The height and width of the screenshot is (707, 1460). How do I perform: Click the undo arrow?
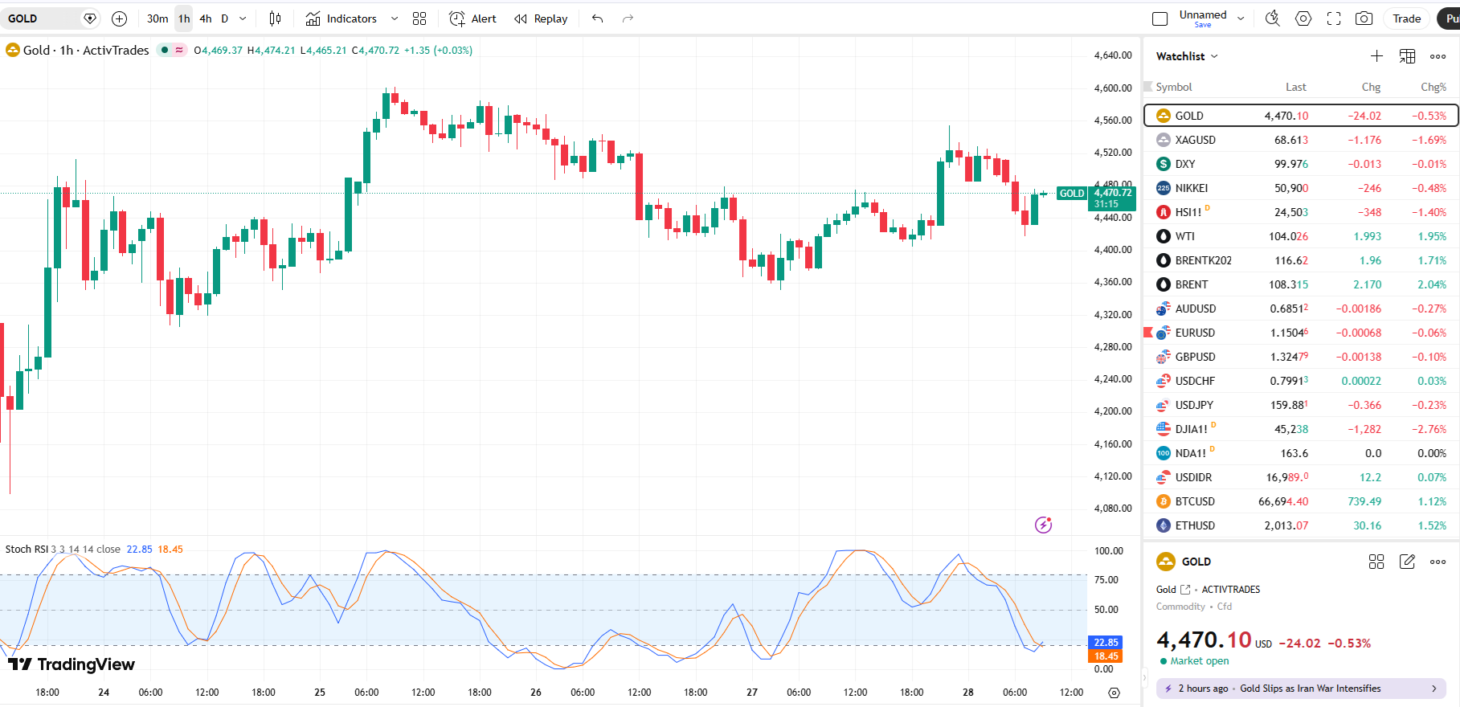click(597, 18)
